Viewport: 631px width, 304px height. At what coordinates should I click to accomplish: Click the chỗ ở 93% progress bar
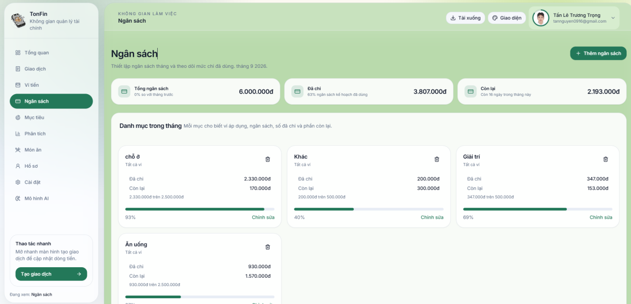tap(200, 209)
